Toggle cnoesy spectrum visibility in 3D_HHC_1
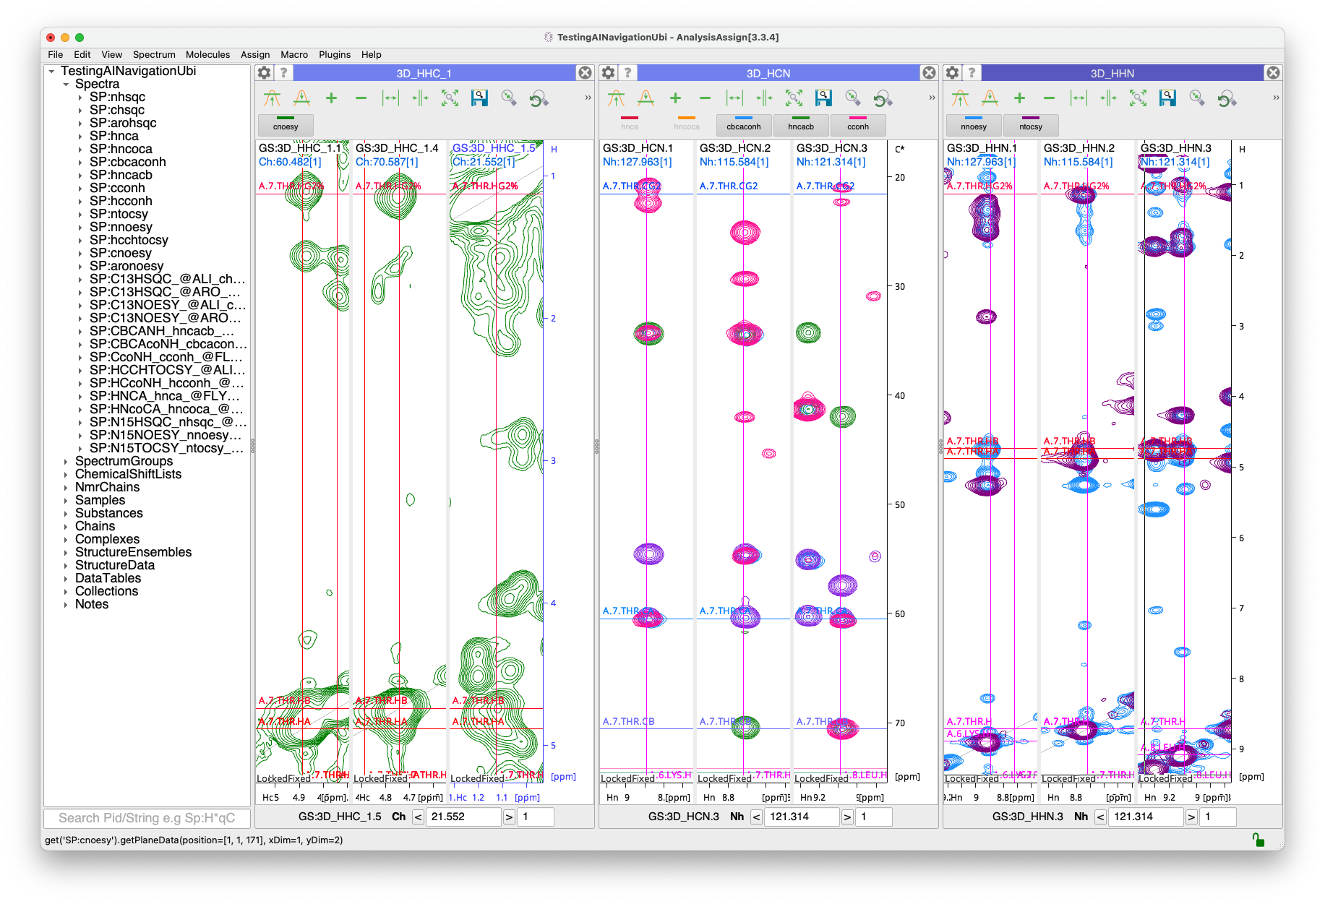The width and height of the screenshot is (1325, 904). pyautogui.click(x=286, y=125)
